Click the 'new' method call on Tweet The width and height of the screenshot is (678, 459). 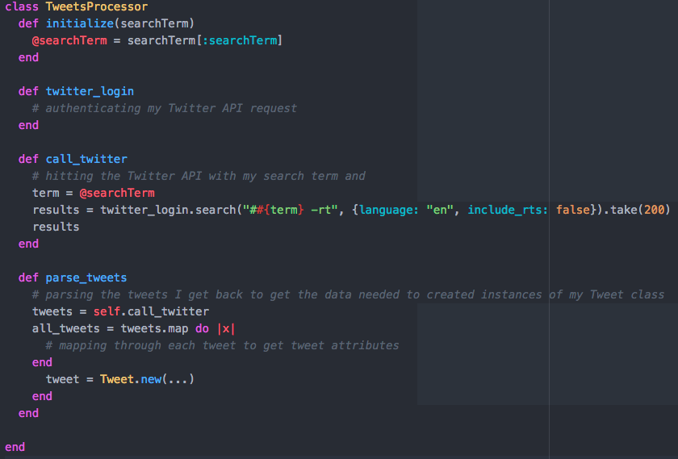point(151,379)
